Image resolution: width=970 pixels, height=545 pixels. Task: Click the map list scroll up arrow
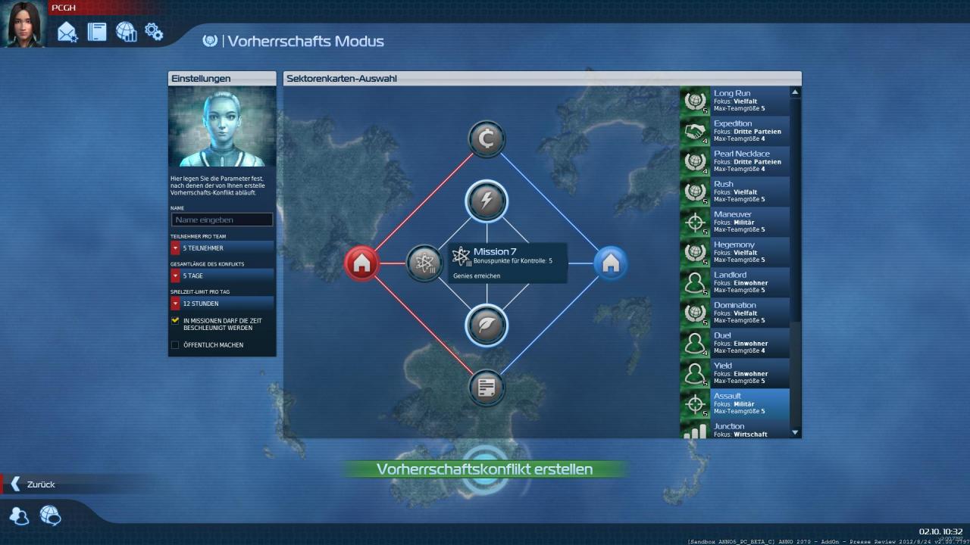[795, 92]
